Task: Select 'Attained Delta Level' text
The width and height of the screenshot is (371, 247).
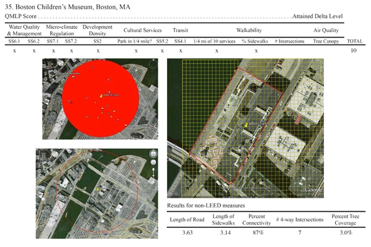Action: click(x=317, y=16)
